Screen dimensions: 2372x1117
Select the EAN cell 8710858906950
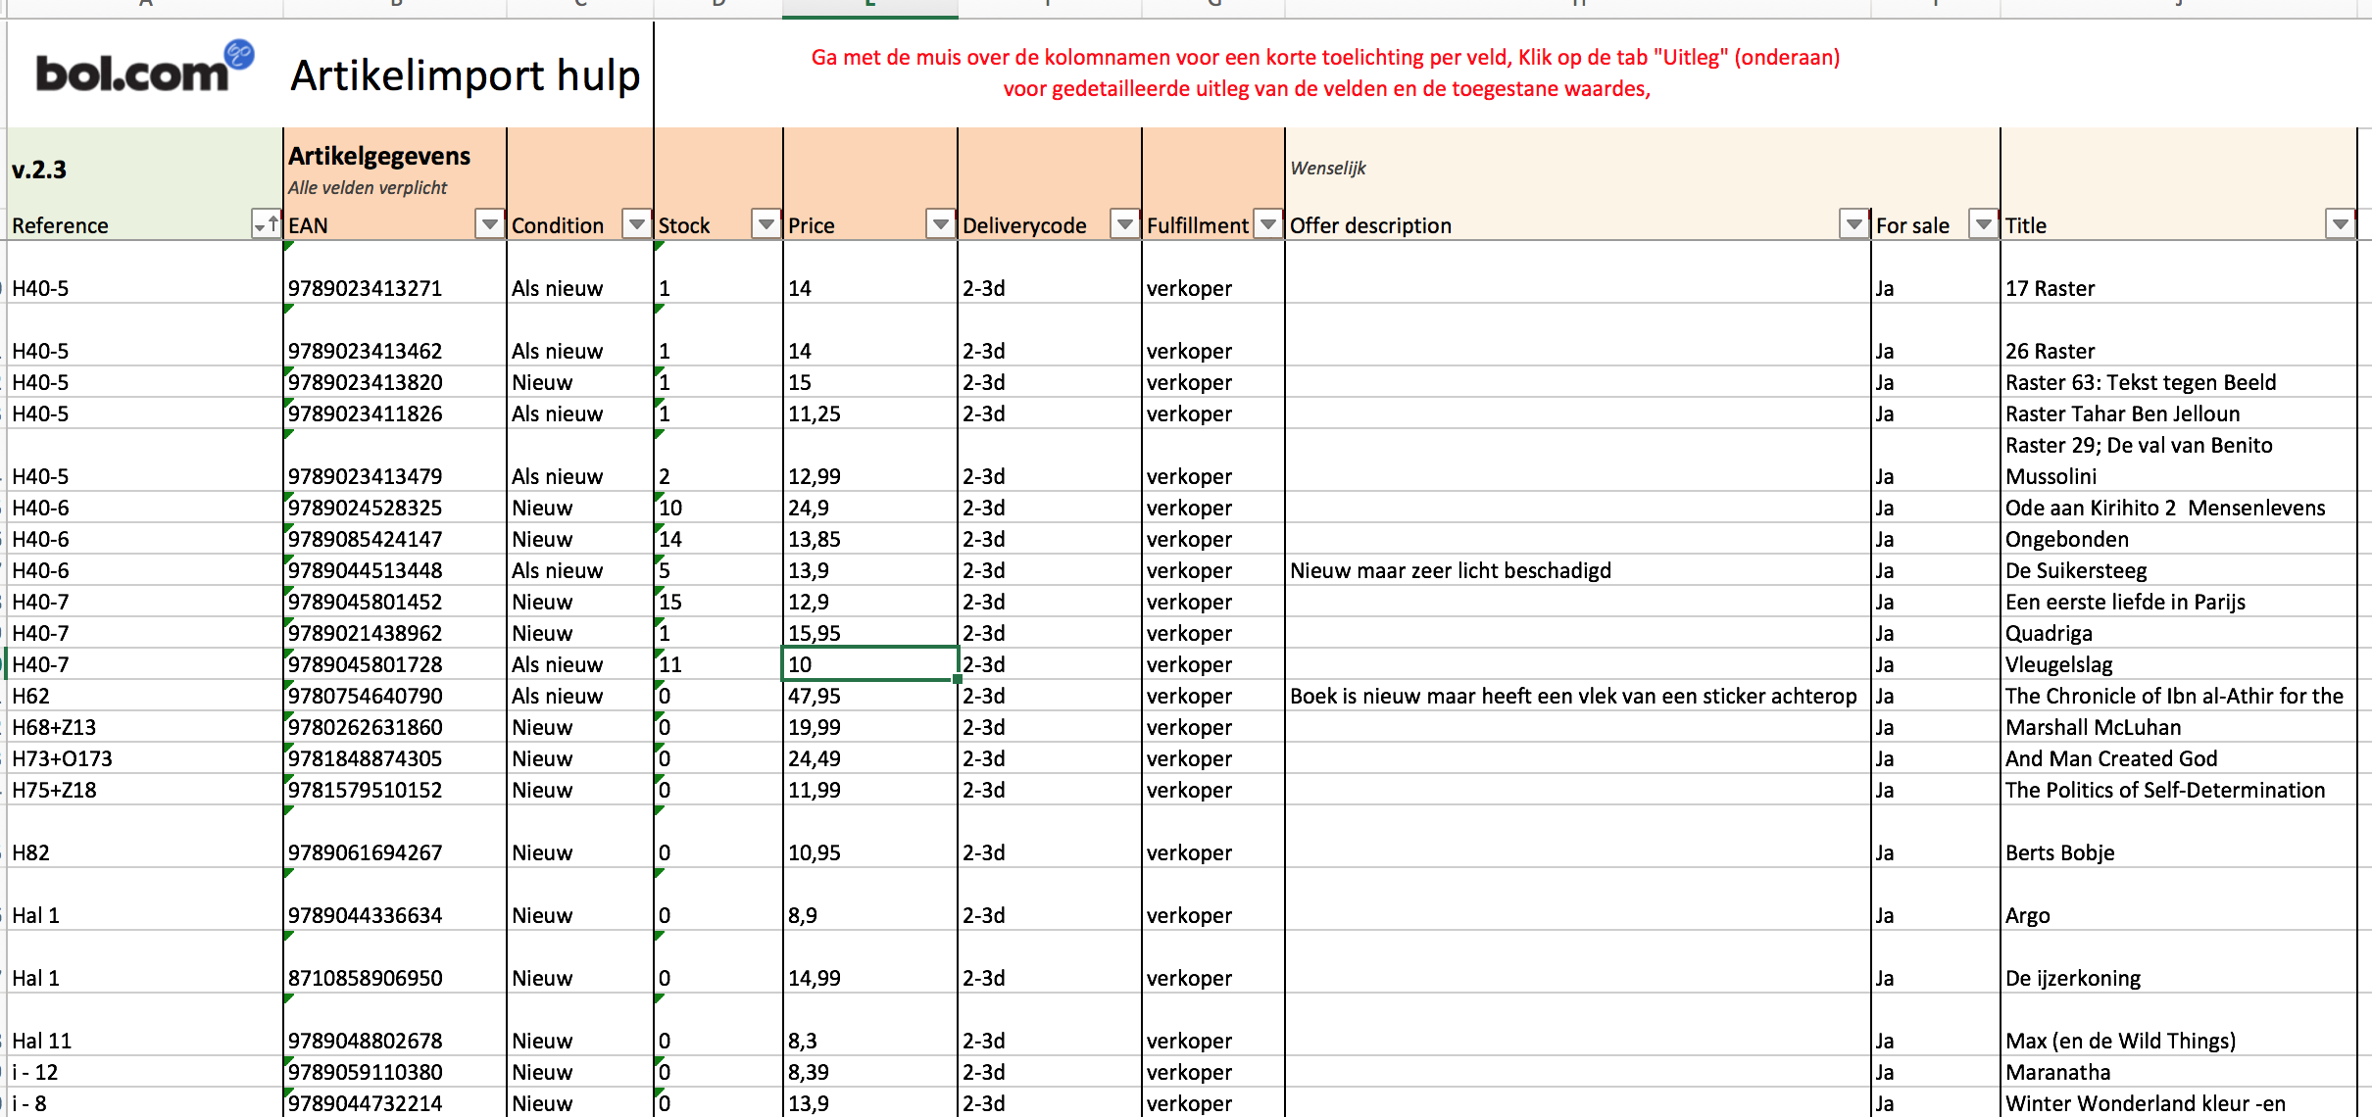395,962
